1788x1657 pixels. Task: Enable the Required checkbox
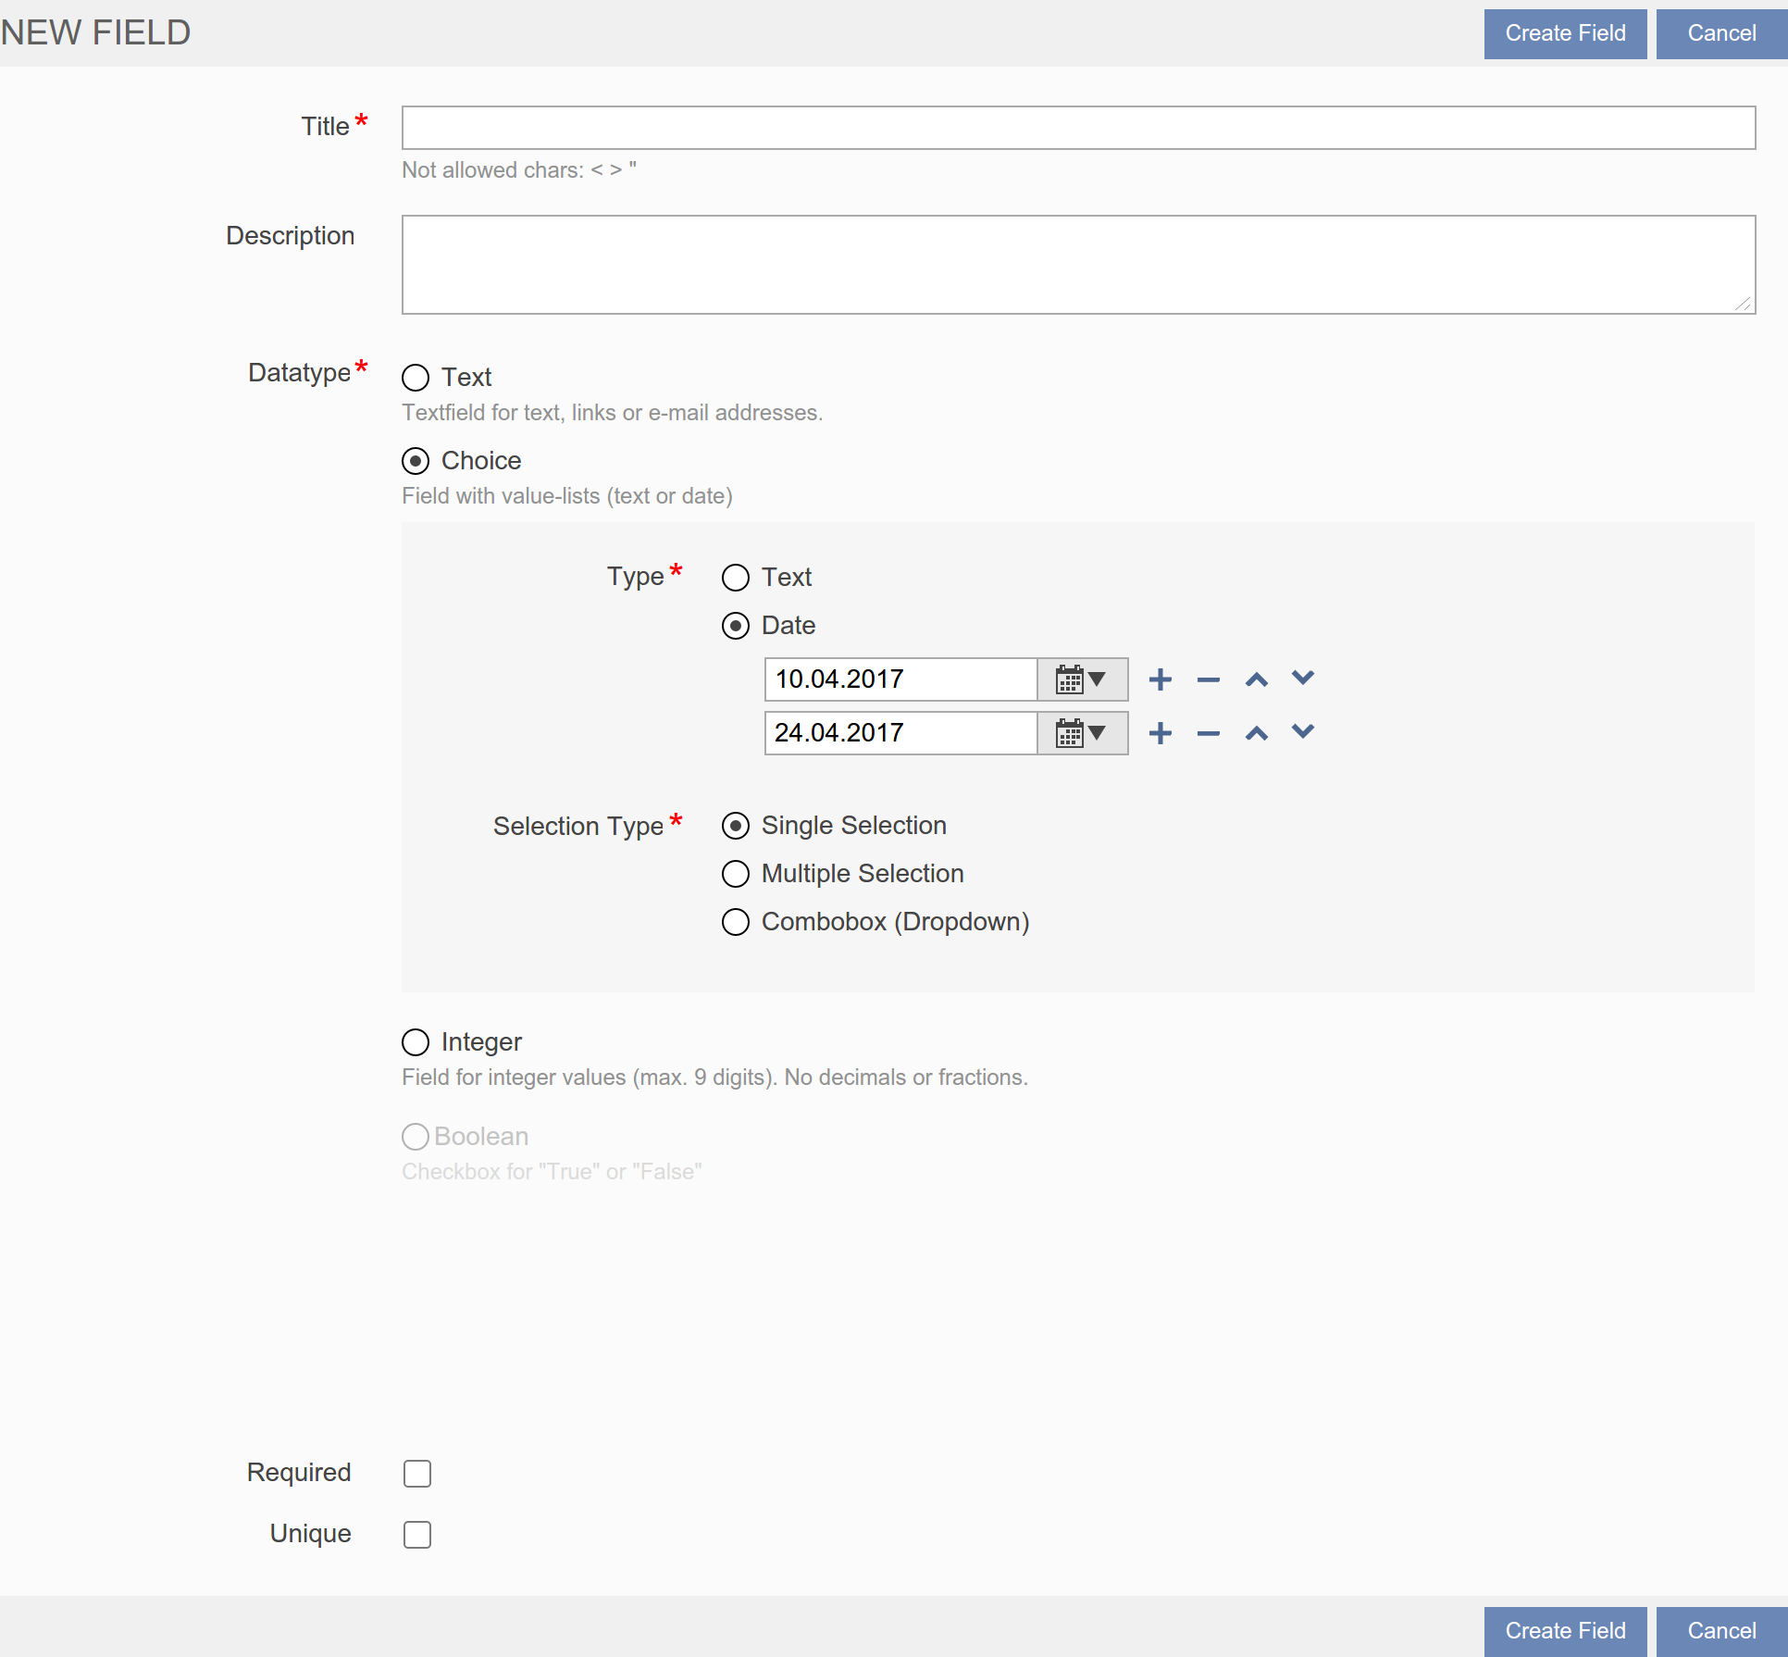pos(417,1474)
